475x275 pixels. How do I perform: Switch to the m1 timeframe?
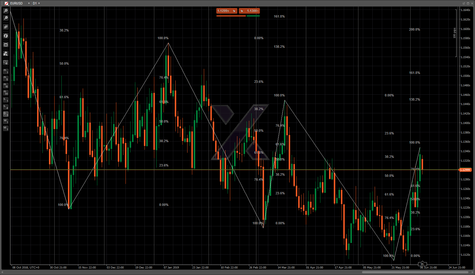(x=6, y=71)
